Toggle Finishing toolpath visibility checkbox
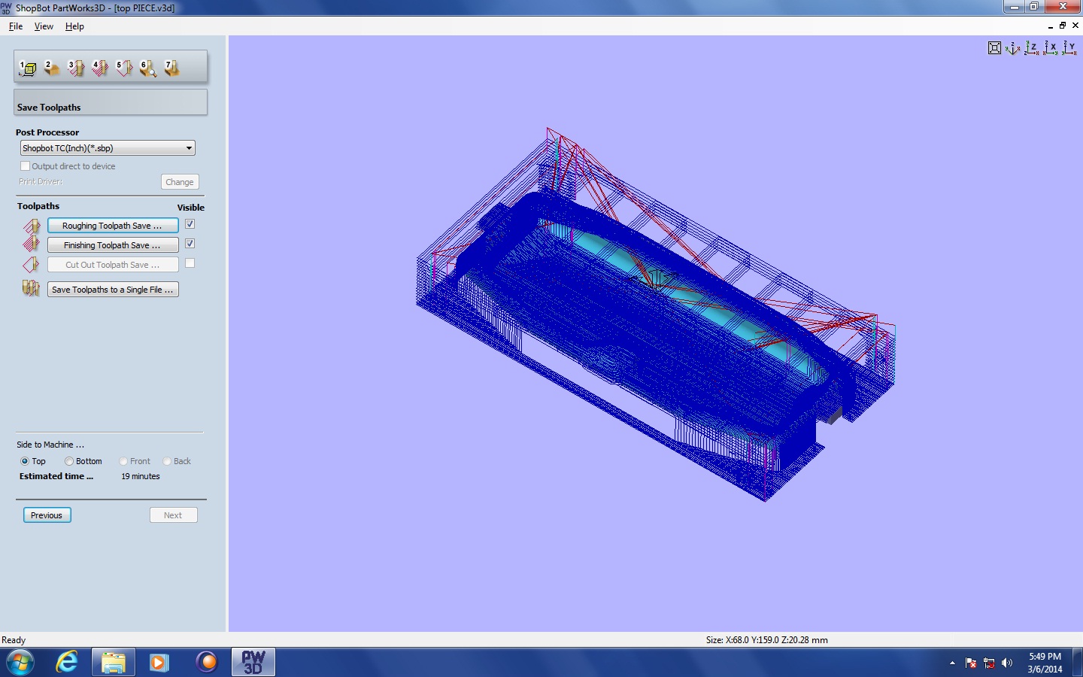 pos(190,244)
